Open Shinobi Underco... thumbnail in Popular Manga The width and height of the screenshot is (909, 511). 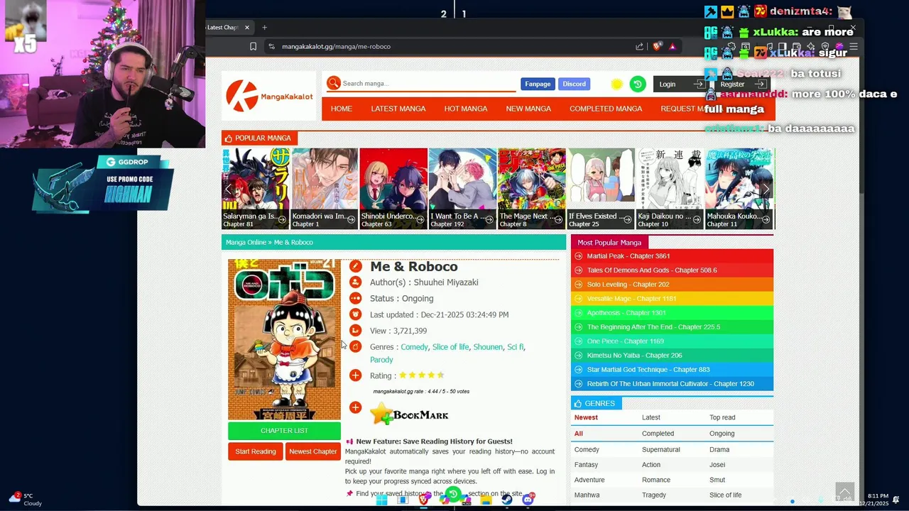tap(393, 189)
